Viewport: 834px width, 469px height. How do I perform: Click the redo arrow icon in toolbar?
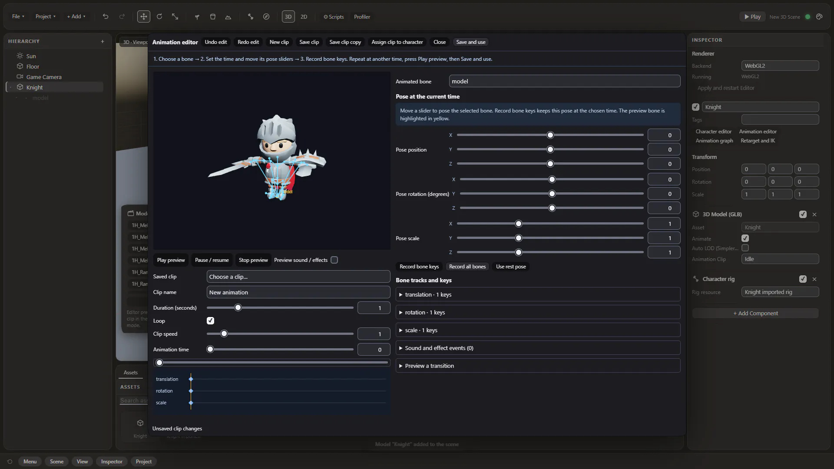point(122,17)
